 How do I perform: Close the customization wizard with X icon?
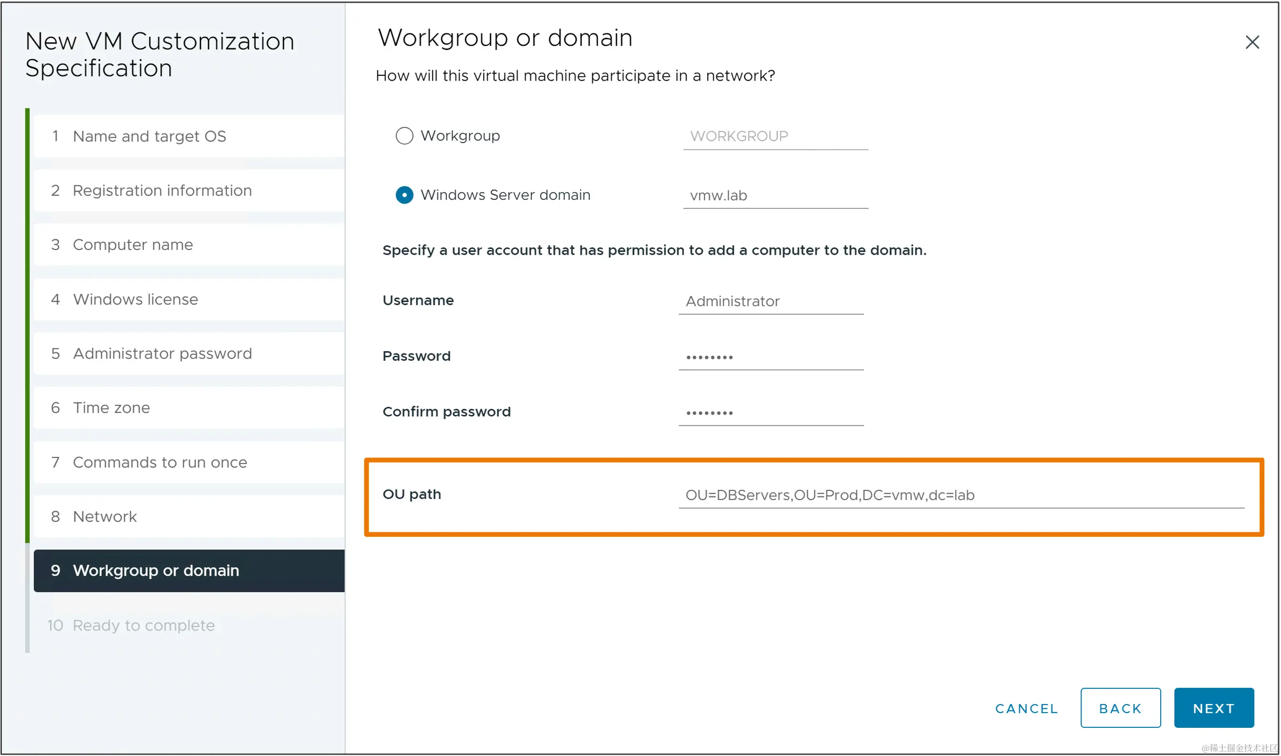pos(1251,42)
